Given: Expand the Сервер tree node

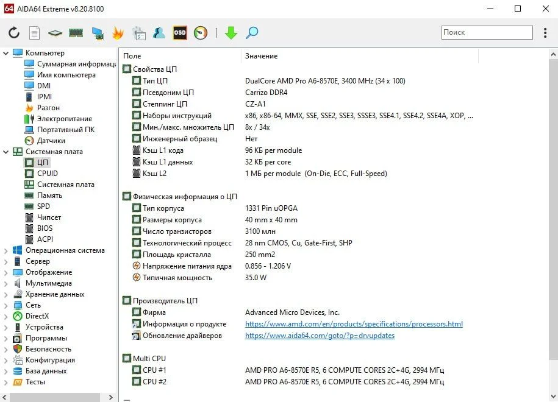Looking at the screenshot, I should click(5, 261).
